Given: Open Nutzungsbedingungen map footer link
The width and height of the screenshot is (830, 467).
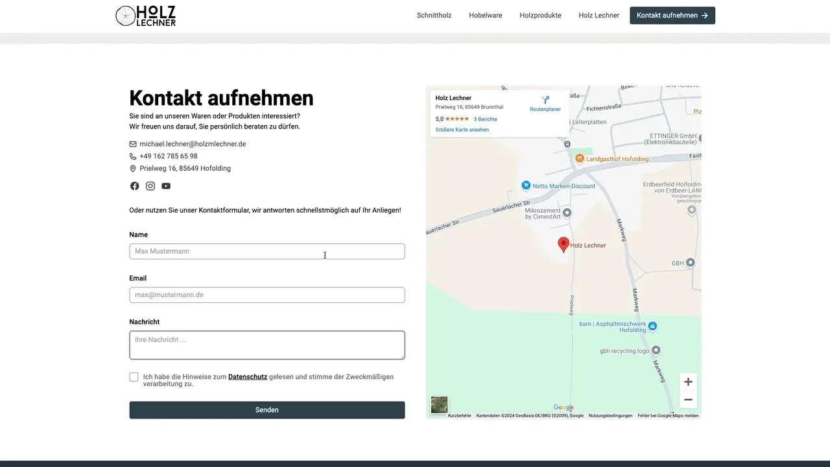Looking at the screenshot, I should [x=611, y=416].
